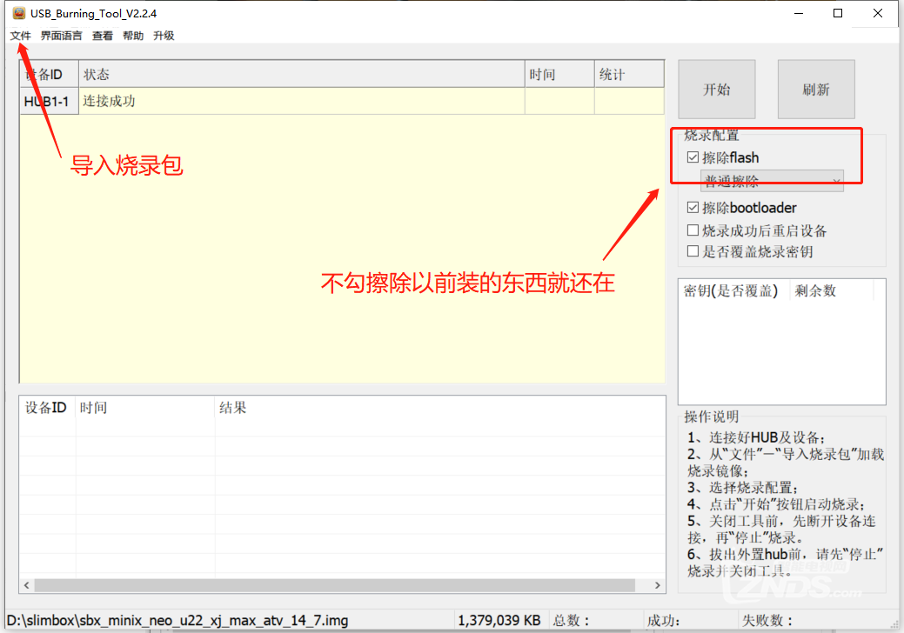Image resolution: width=904 pixels, height=633 pixels.
Task: Open the 文件 menu
Action: click(20, 36)
